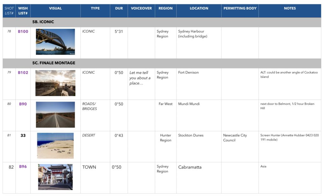Click shot list number 78
The image size is (326, 196).
9,31
